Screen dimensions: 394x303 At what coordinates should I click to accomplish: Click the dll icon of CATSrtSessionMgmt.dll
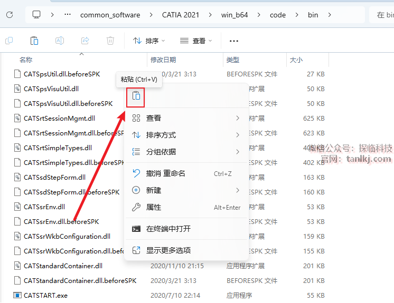tap(17, 118)
